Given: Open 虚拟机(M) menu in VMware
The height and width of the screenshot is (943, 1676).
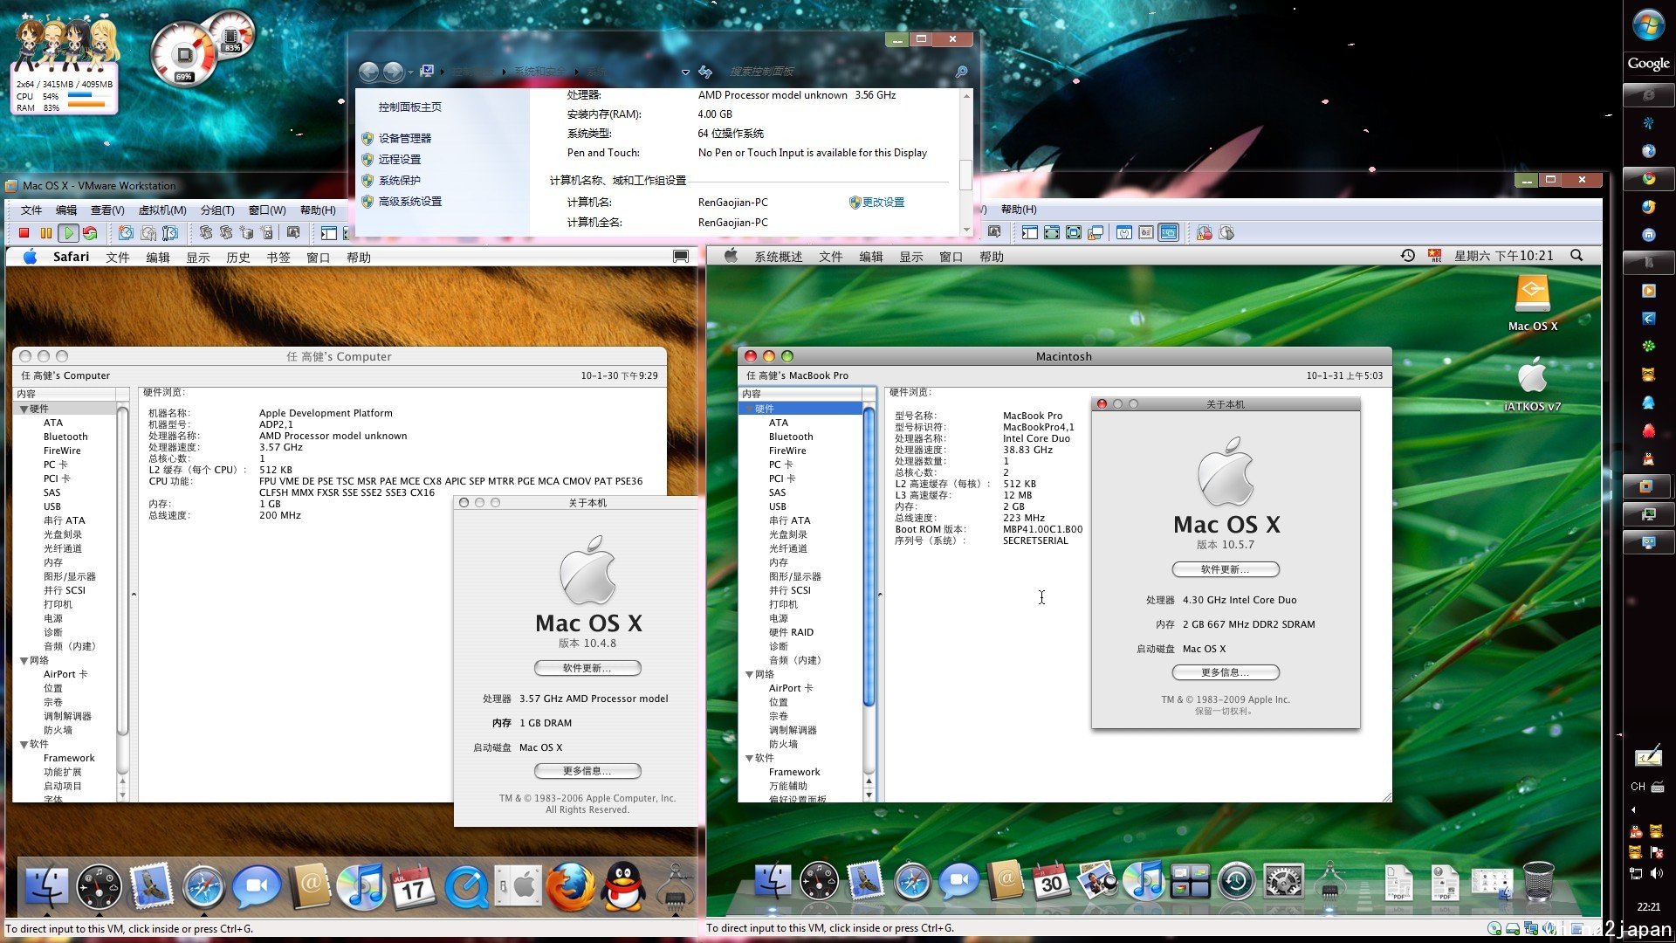Looking at the screenshot, I should [x=162, y=210].
